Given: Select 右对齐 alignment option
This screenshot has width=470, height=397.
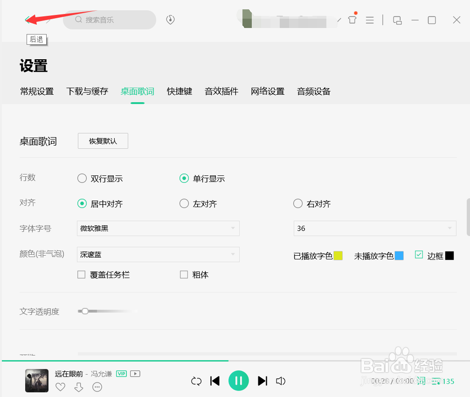Looking at the screenshot, I should point(297,203).
